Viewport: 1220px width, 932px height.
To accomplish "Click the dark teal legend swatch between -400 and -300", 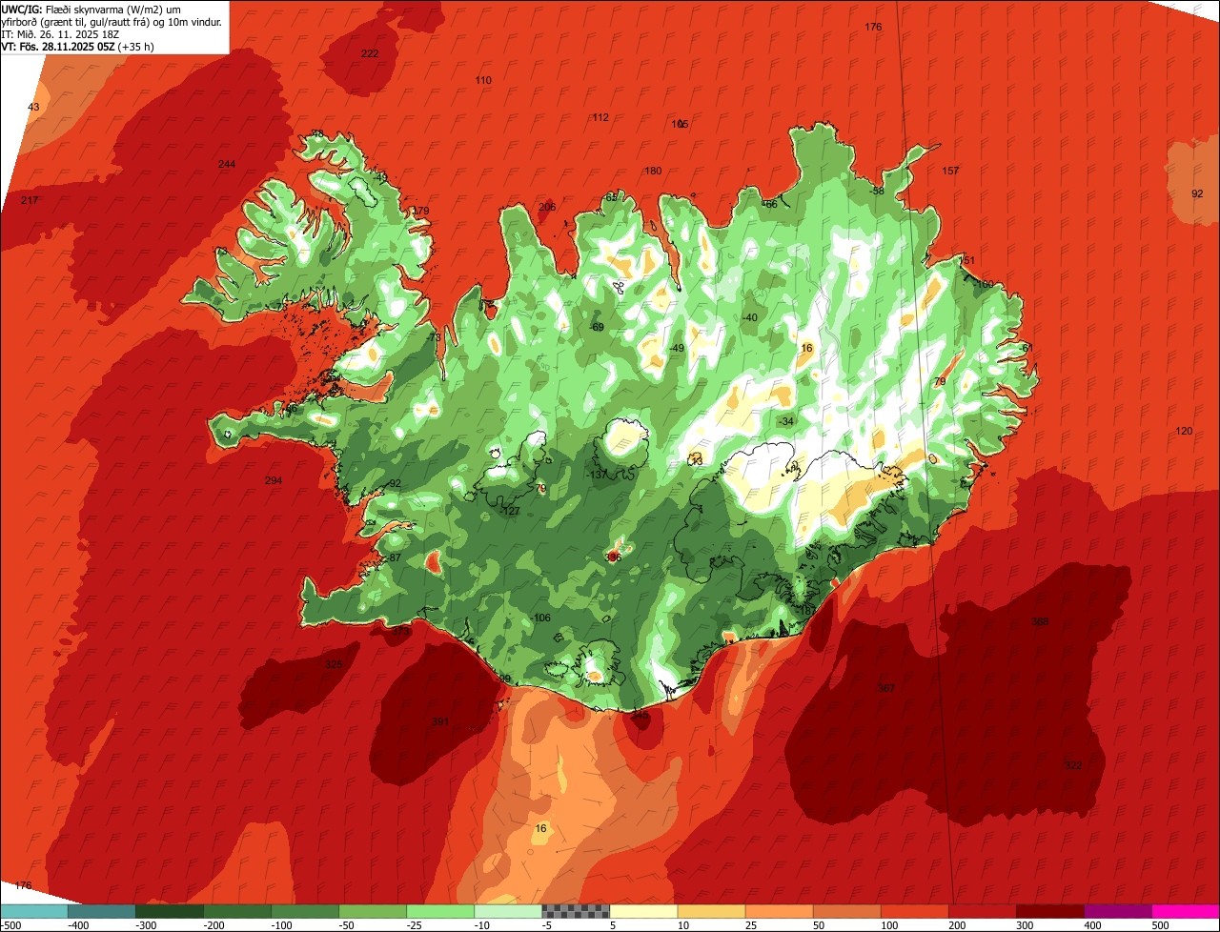I will tap(101, 911).
